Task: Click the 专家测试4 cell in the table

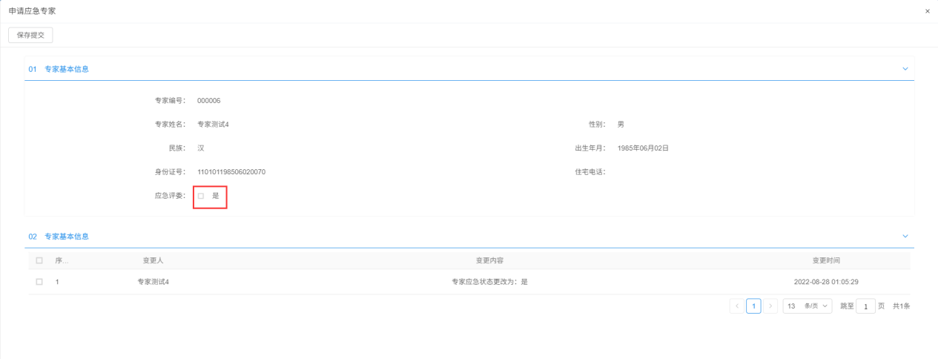Action: click(153, 282)
